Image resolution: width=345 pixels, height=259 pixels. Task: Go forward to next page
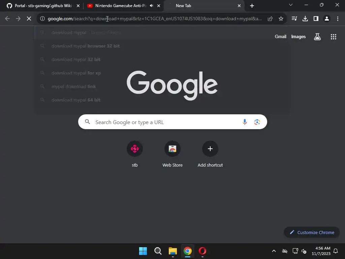coord(18,19)
